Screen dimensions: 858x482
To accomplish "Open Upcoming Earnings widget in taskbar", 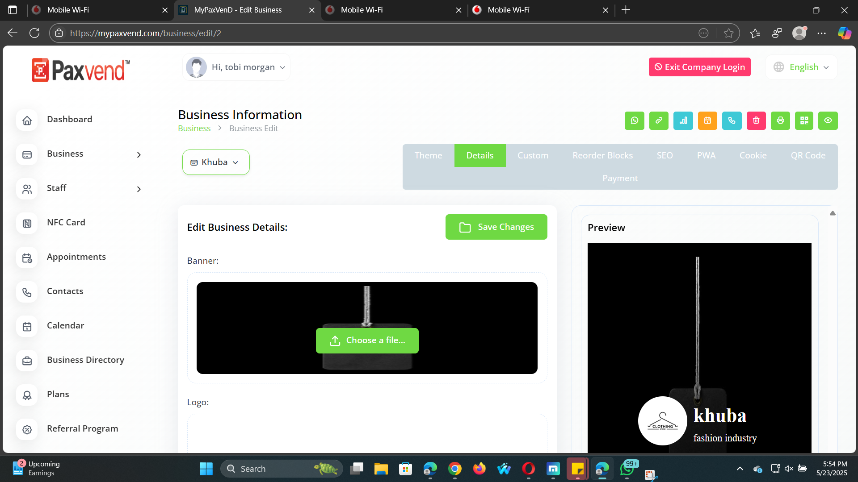I will [37, 469].
